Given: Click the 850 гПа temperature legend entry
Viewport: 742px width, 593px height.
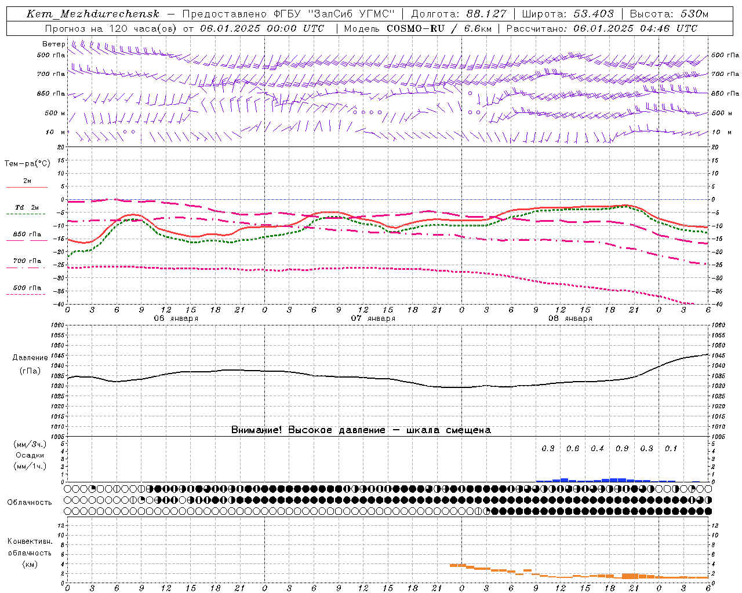Looking at the screenshot, I should coord(27,235).
